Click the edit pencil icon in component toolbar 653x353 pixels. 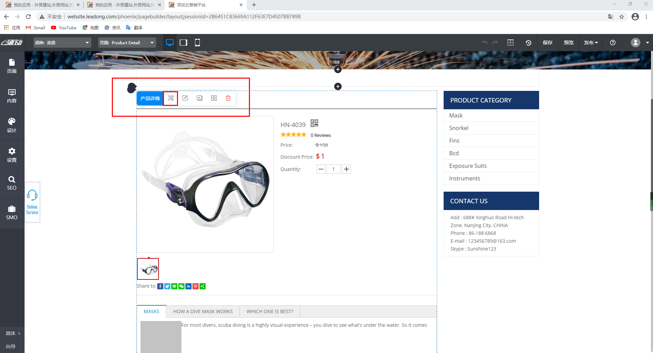coord(185,98)
